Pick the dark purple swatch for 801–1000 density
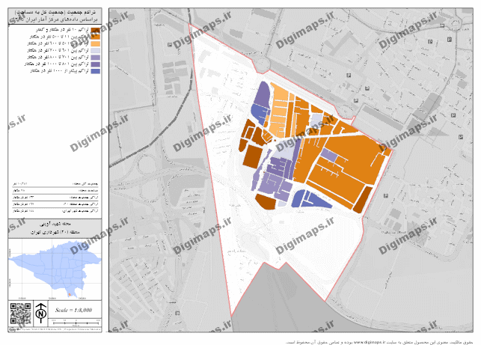 [96, 64]
